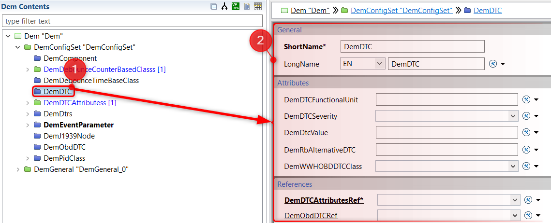Open the DemDTCSeverity combo box
The height and width of the screenshot is (223, 551).
[x=513, y=116]
